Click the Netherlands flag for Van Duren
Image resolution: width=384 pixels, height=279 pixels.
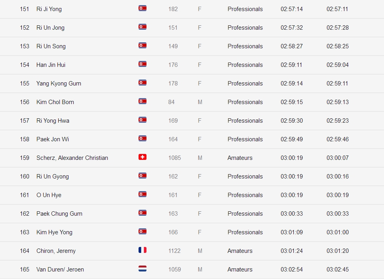(143, 269)
